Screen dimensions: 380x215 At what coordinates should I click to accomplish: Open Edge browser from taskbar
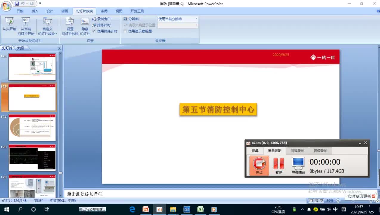pos(132,209)
